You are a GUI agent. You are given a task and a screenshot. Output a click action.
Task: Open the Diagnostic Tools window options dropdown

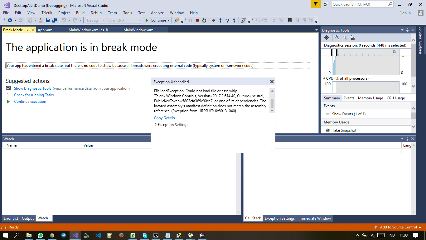402,30
